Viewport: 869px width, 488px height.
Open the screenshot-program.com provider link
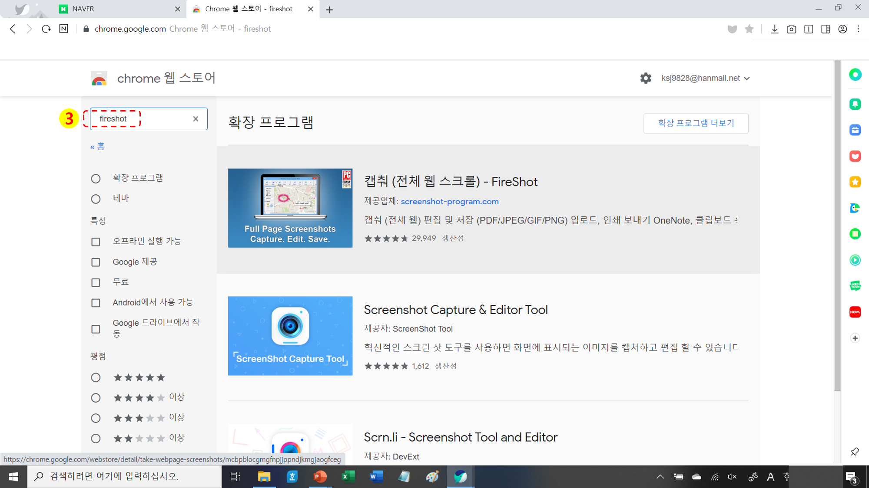pos(449,201)
